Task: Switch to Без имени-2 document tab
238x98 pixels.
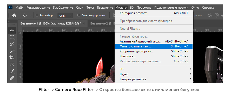Action: click(101, 23)
